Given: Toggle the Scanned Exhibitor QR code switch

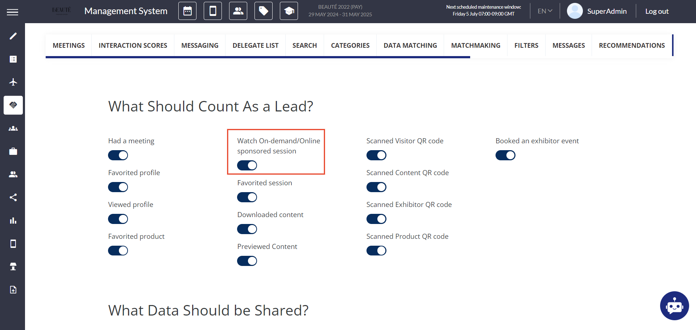Looking at the screenshot, I should click(x=376, y=219).
